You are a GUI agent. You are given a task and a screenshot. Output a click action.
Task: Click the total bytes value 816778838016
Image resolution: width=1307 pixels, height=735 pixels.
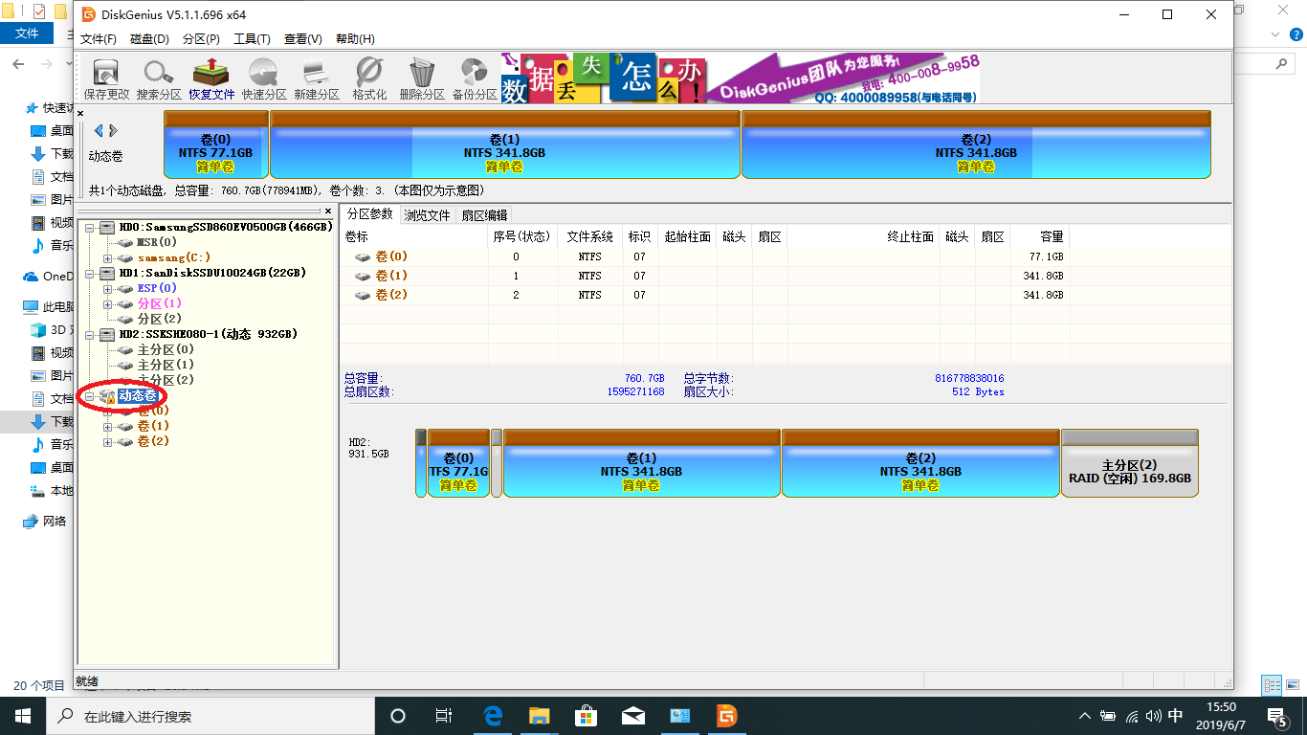pos(969,379)
